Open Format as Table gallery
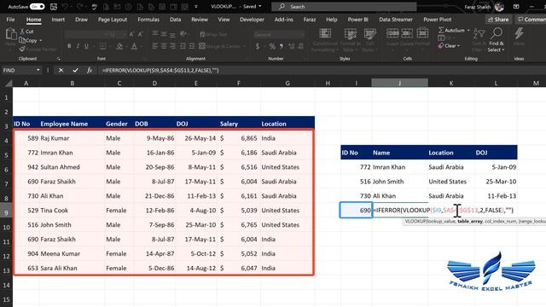 350,40
